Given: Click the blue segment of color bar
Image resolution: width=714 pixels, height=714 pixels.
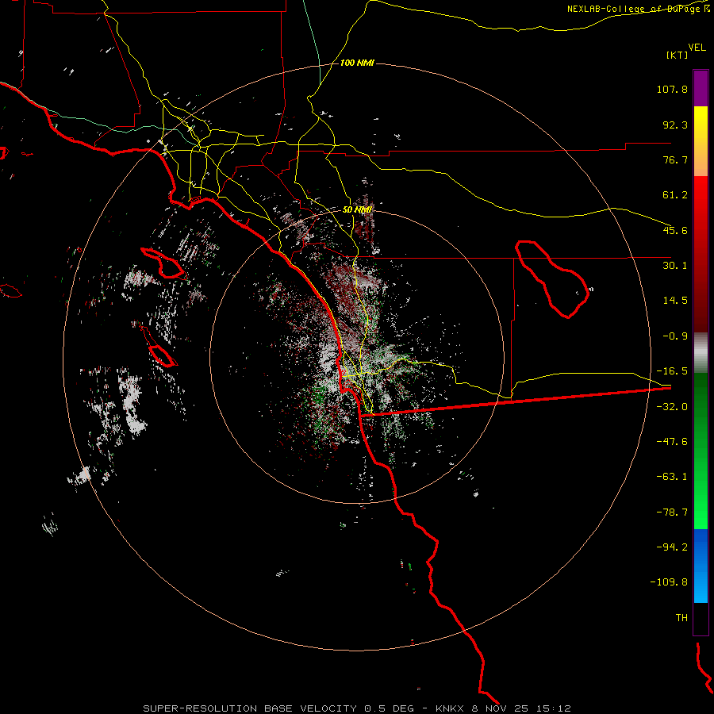Looking at the screenshot, I should pyautogui.click(x=701, y=566).
